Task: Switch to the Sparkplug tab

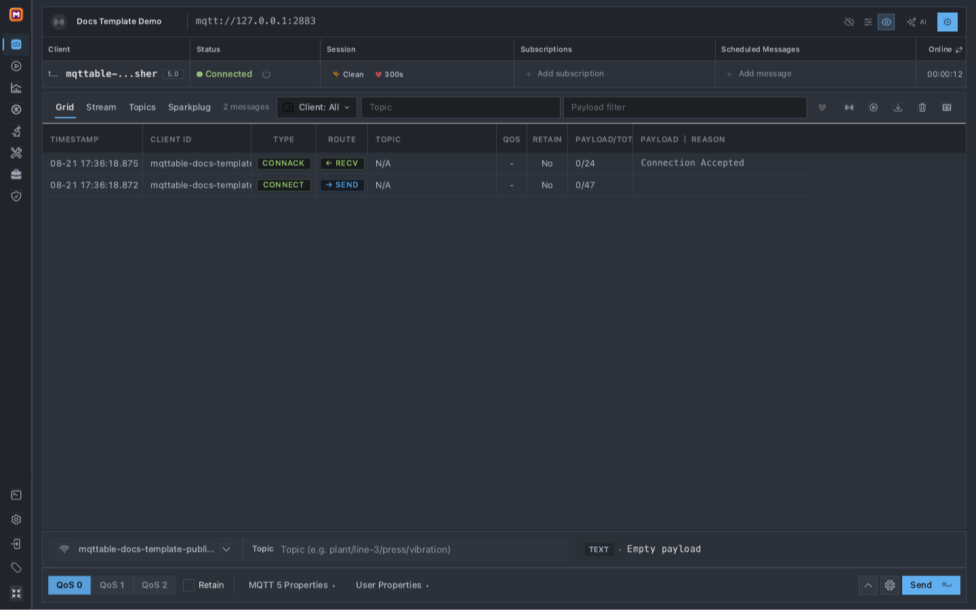Action: click(189, 108)
